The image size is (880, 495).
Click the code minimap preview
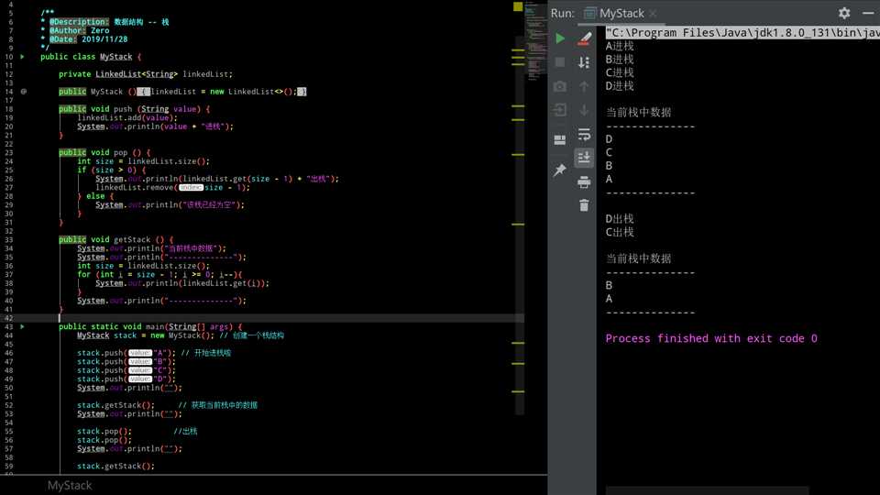point(536,42)
